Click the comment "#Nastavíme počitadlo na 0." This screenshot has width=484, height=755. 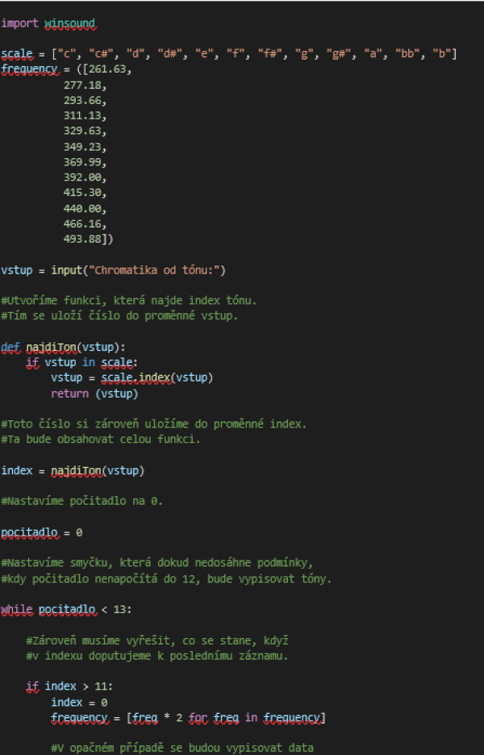[x=82, y=502]
